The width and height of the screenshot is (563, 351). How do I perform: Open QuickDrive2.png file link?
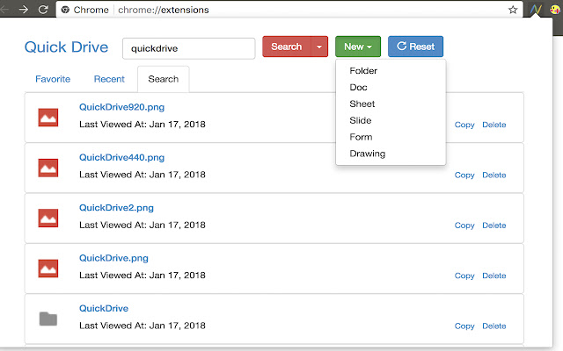click(116, 208)
